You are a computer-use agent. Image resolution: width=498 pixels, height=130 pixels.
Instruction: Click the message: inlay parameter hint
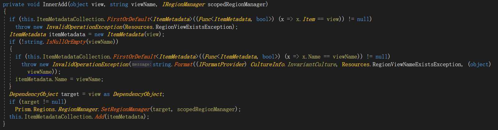tap(141, 64)
